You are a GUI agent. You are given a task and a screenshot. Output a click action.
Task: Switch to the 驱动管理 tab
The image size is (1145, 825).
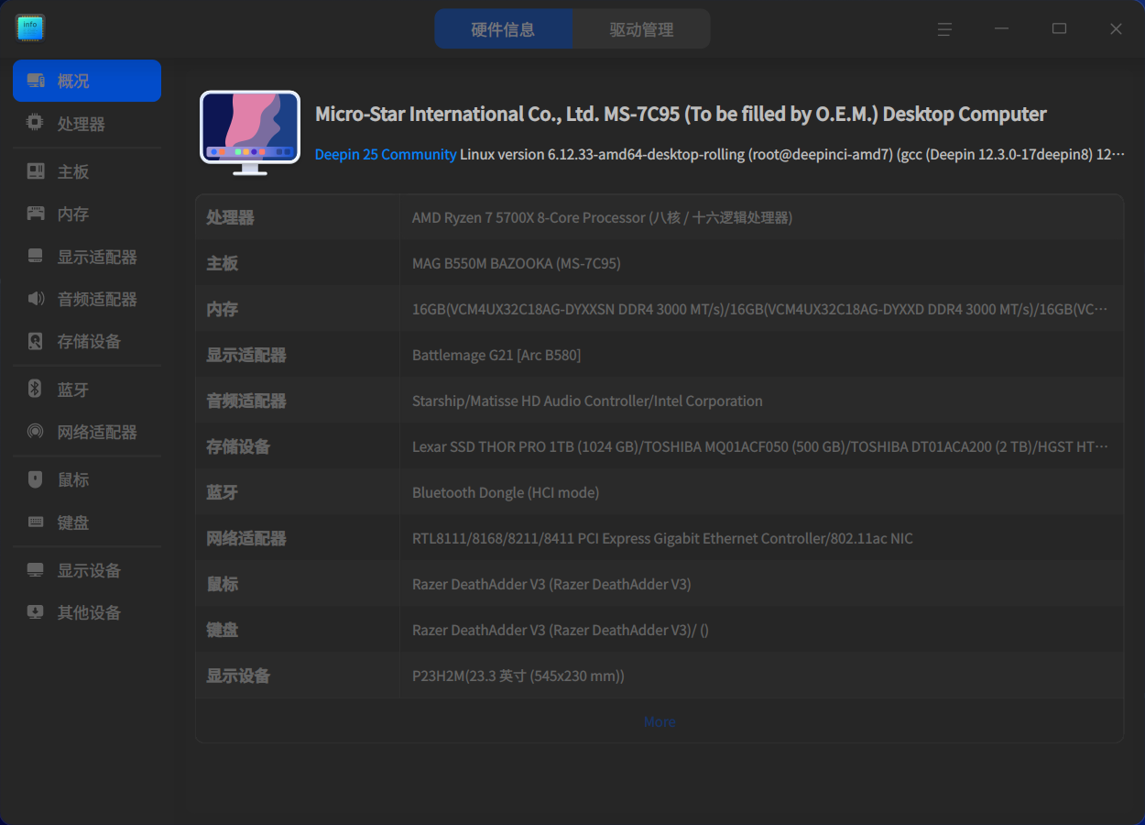point(642,29)
